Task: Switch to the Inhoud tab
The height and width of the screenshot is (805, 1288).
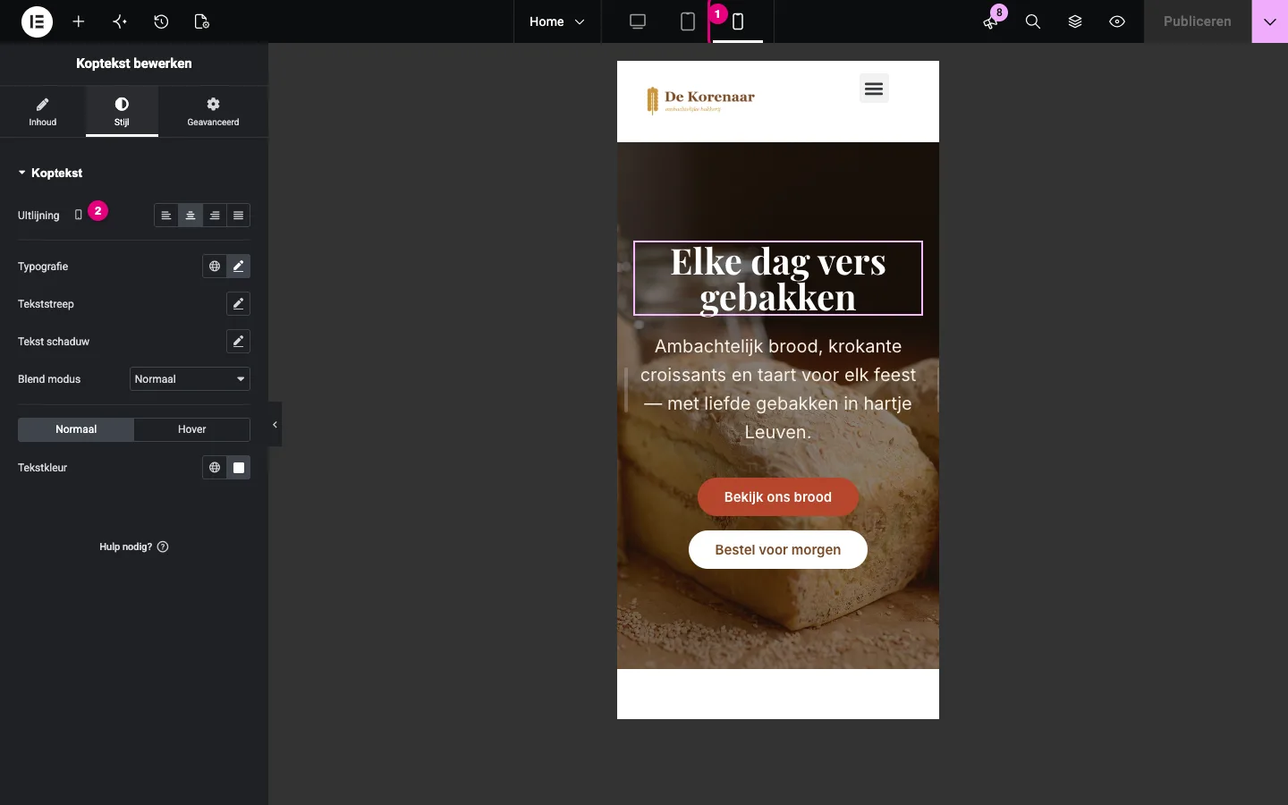Action: coord(42,111)
